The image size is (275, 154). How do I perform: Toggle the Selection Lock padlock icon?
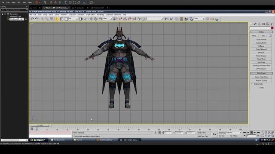tap(156, 133)
